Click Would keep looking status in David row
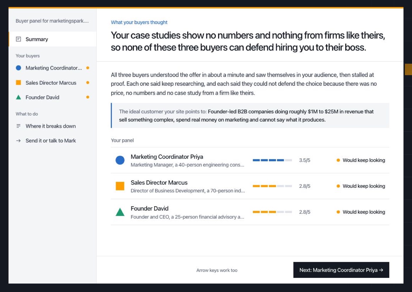This screenshot has width=412, height=292. click(x=361, y=212)
